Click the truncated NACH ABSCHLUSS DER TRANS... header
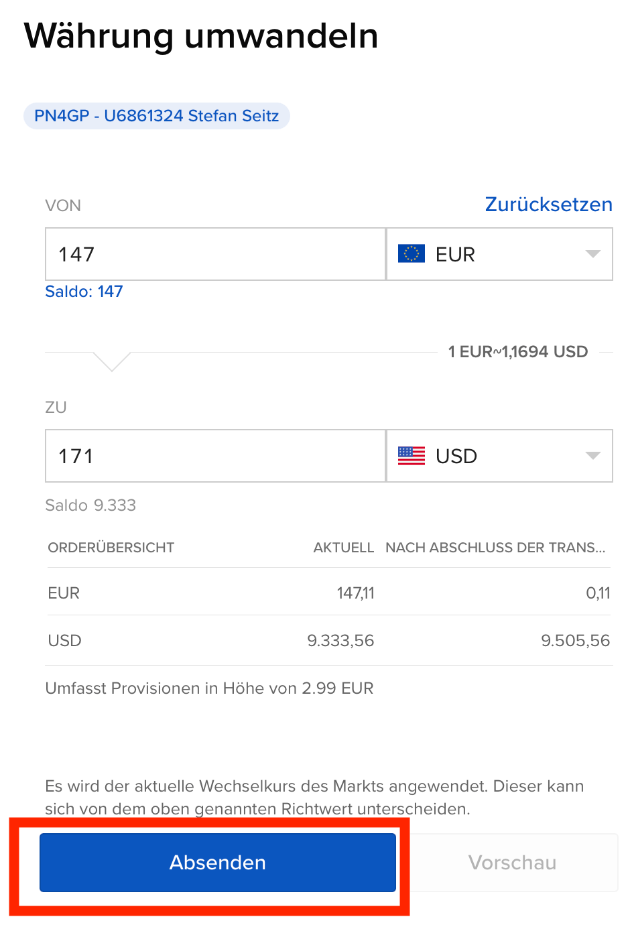Viewport: 630px width, 925px height. [495, 548]
